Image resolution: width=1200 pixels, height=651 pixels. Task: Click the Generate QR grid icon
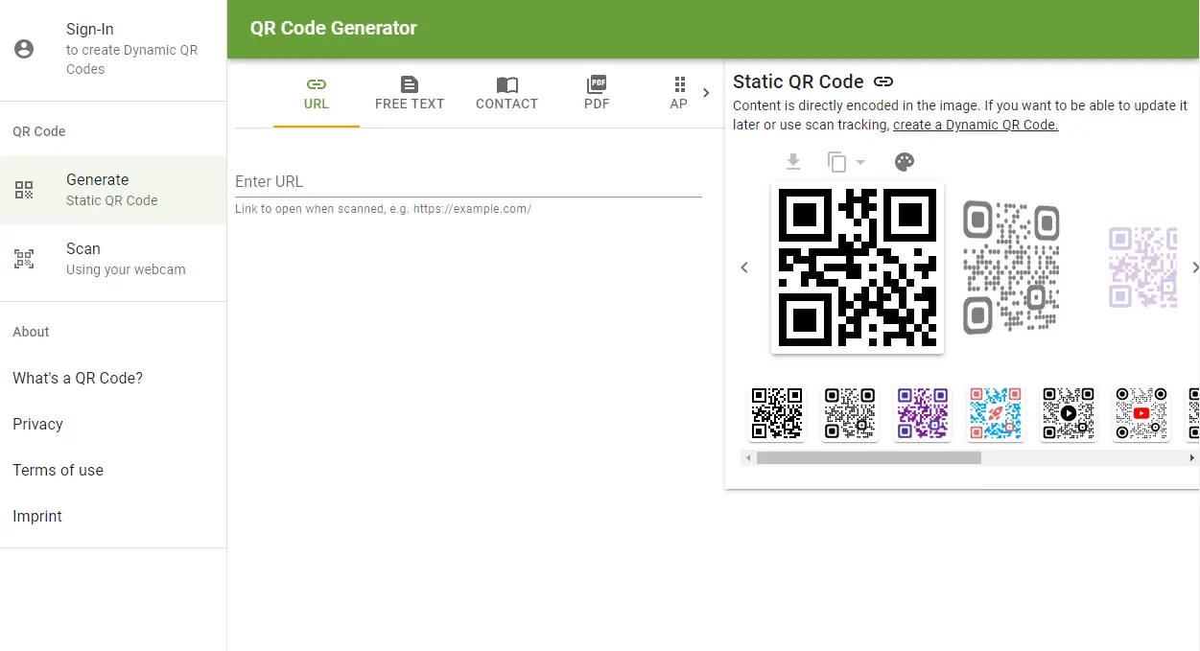[x=24, y=190]
